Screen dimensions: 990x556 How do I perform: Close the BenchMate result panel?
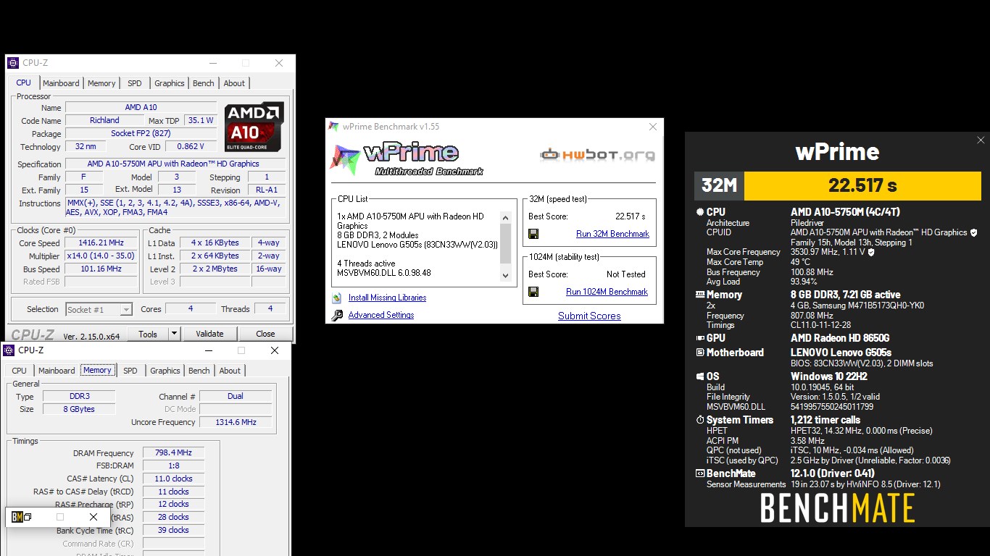click(x=981, y=140)
